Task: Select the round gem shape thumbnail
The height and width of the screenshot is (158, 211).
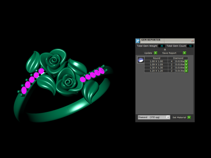Action: pyautogui.click(x=141, y=60)
